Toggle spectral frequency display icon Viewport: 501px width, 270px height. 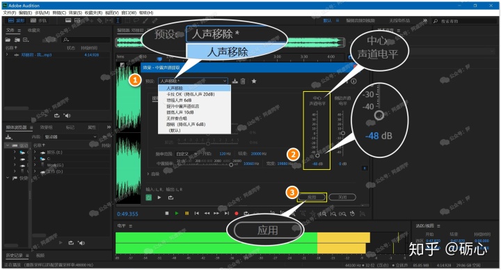[68, 20]
